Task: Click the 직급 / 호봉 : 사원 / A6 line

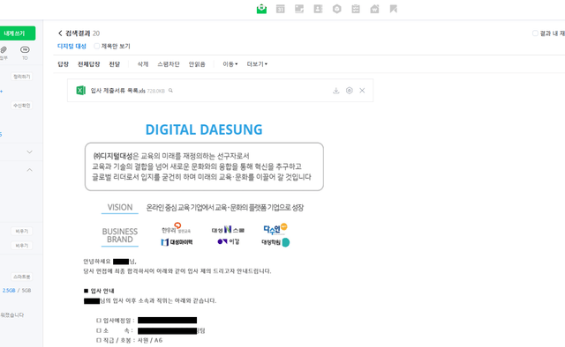Action: 130,340
